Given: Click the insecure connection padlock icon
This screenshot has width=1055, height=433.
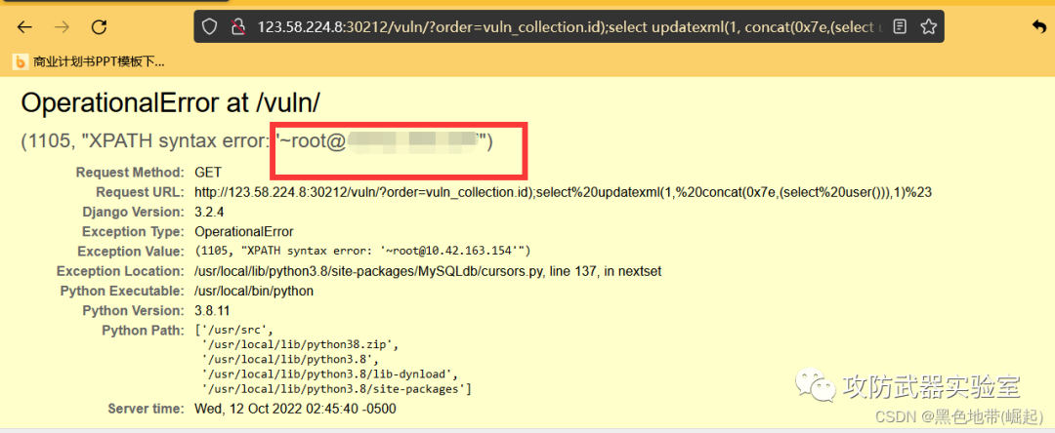Looking at the screenshot, I should [236, 27].
